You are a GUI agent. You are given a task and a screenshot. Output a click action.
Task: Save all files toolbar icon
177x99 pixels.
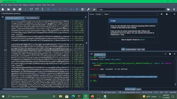pos(20,9)
